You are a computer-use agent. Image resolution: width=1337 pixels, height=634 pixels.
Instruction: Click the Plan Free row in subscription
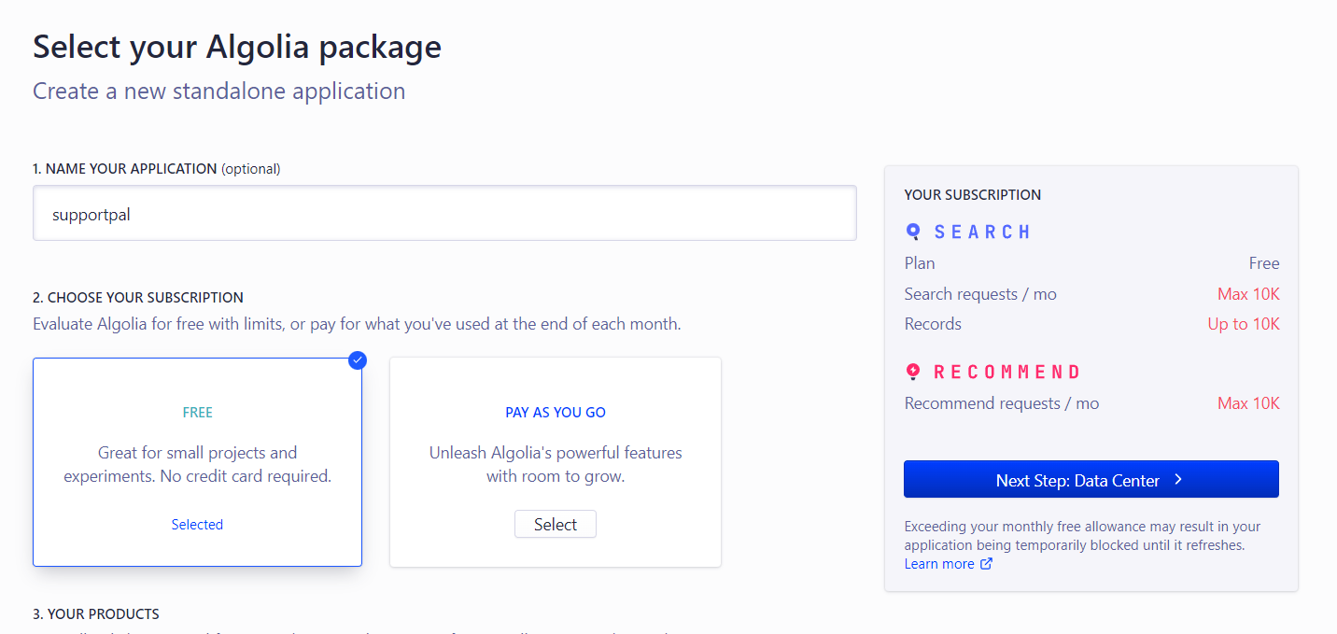pyautogui.click(x=1091, y=263)
